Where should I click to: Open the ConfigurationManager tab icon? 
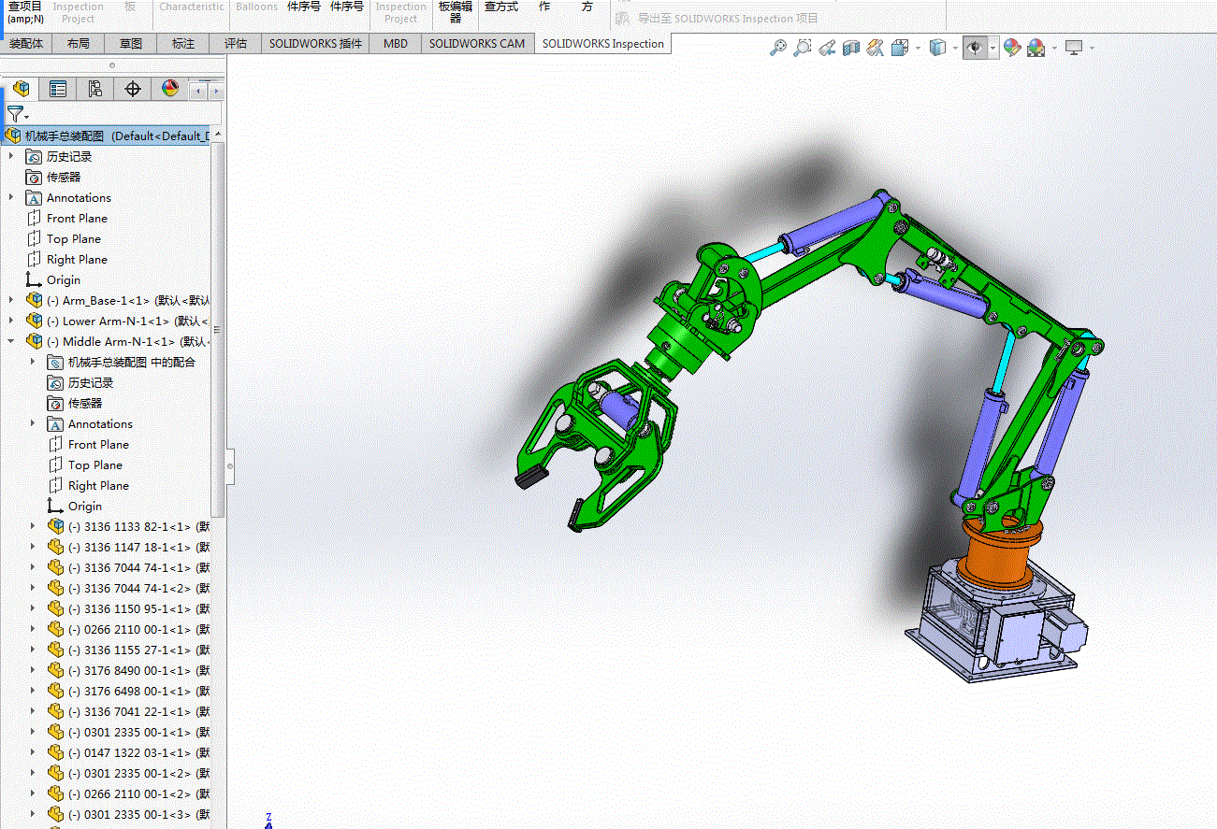point(95,89)
